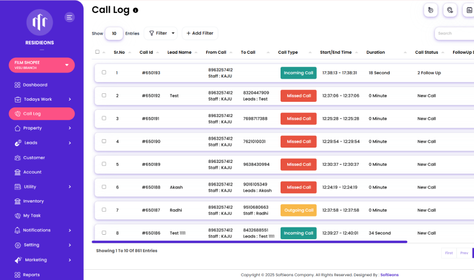Open the Softieons footer link

(x=389, y=275)
